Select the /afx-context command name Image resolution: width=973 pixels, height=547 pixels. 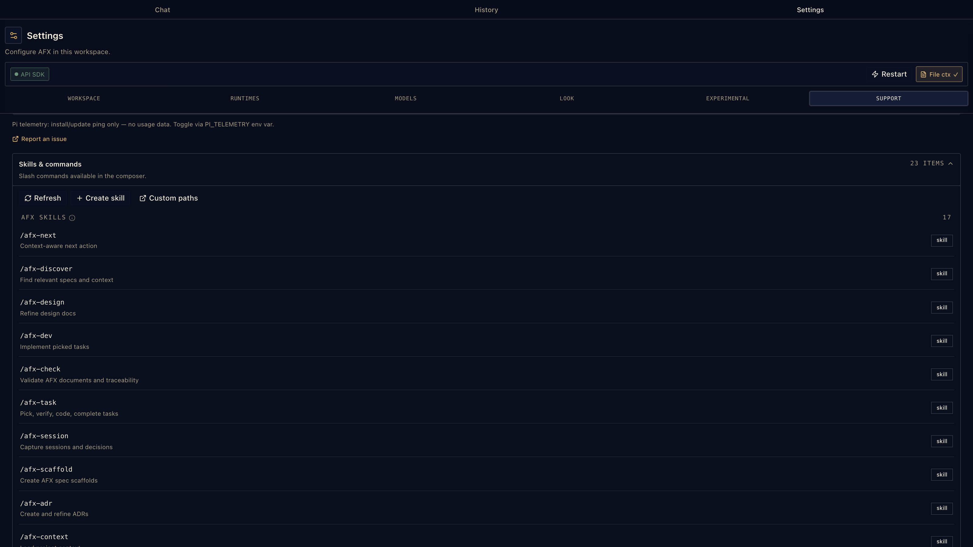click(44, 537)
